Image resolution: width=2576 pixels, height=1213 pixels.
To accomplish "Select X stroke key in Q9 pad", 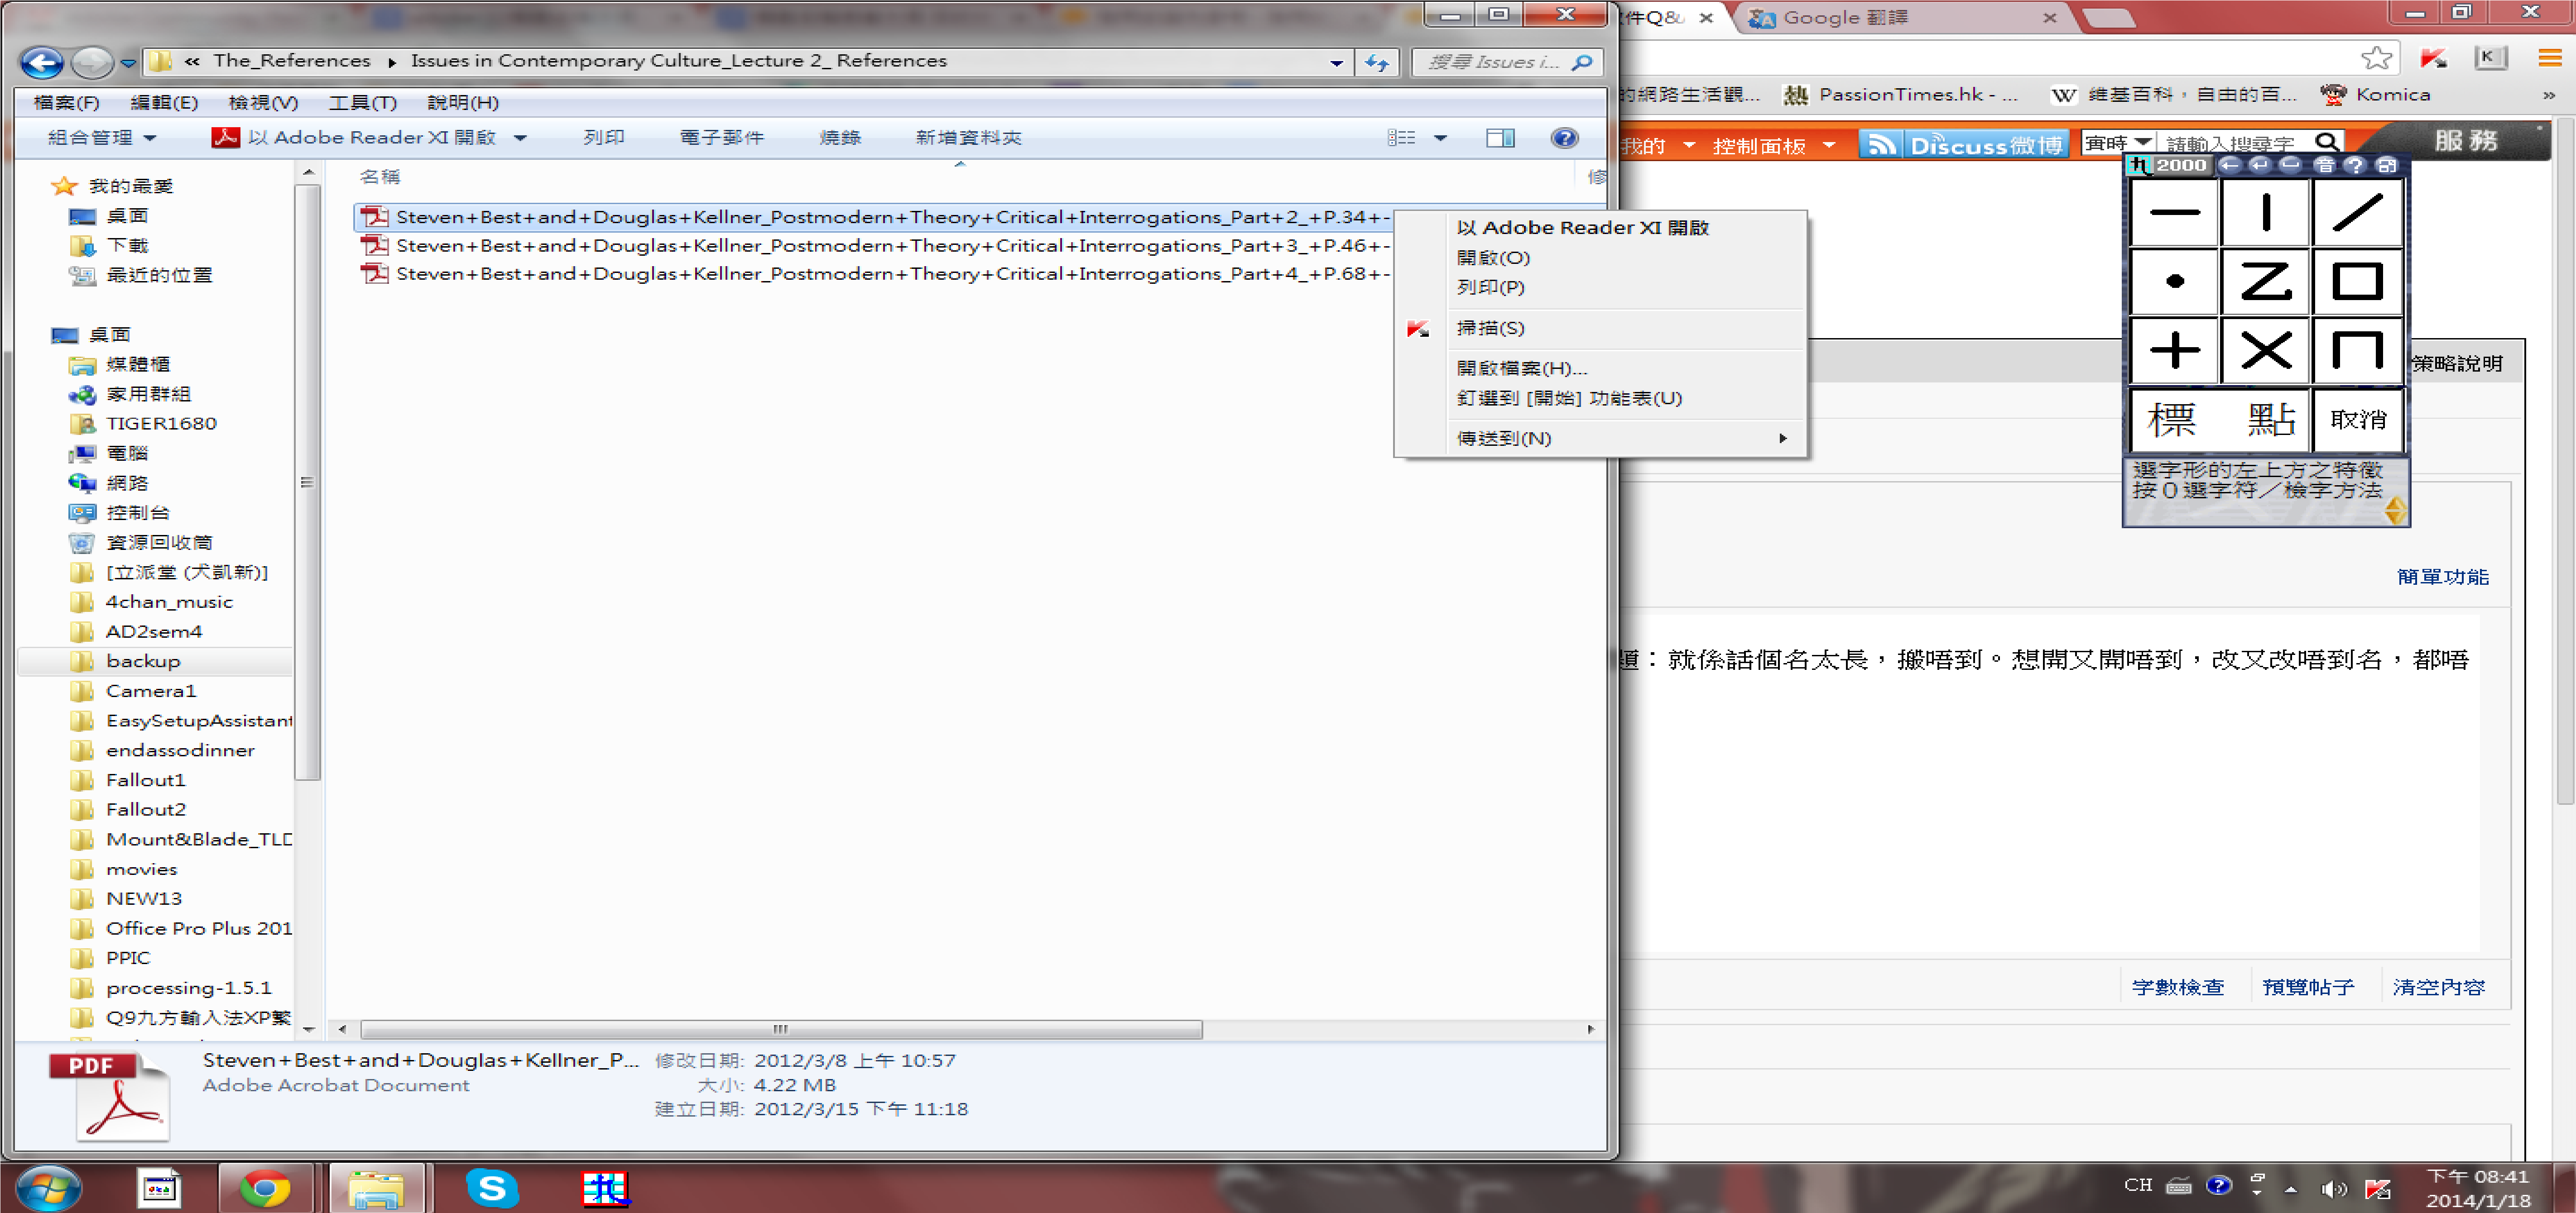I will (x=2265, y=351).
